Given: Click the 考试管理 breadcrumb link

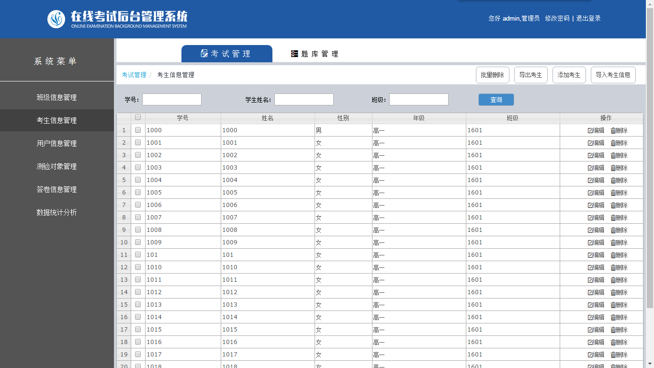Looking at the screenshot, I should 134,75.
